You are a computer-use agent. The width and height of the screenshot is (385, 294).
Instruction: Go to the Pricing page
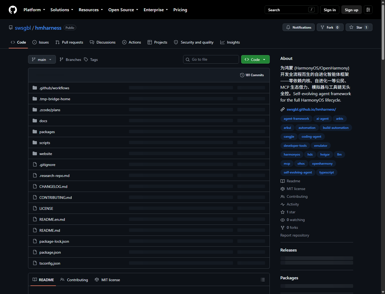pyautogui.click(x=180, y=10)
